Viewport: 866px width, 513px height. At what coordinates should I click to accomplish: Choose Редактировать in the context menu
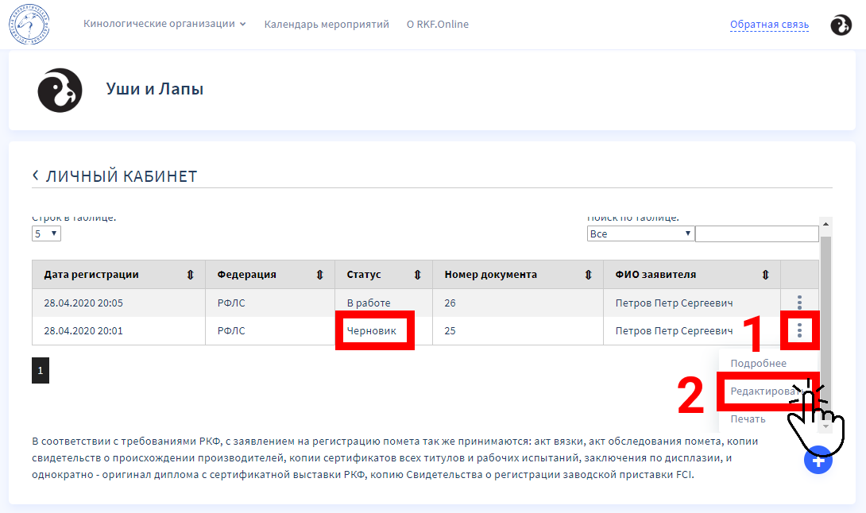point(764,391)
